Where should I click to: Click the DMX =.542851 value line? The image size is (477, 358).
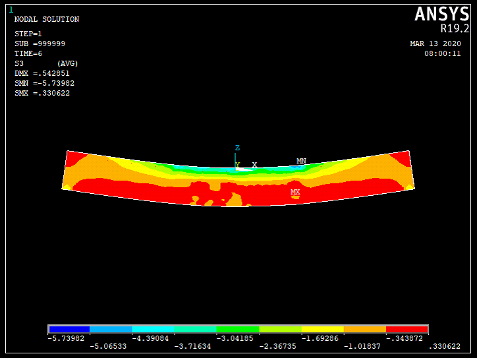point(42,73)
